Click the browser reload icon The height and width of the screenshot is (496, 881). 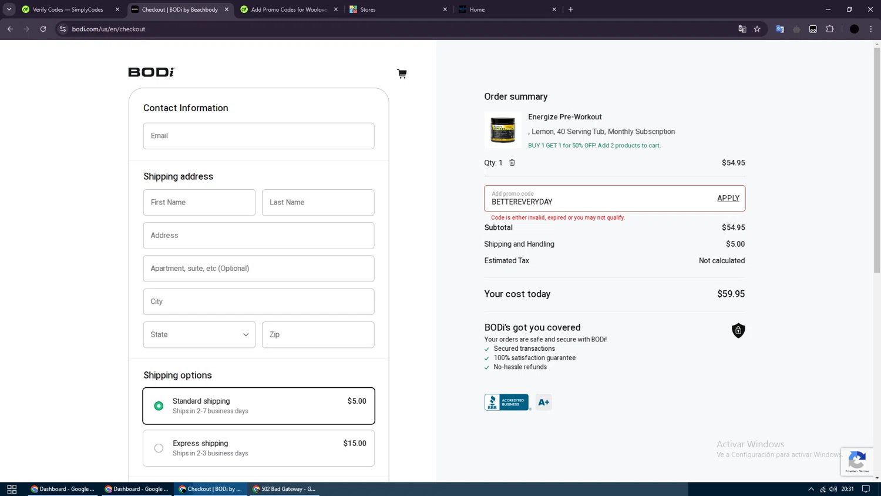(43, 29)
